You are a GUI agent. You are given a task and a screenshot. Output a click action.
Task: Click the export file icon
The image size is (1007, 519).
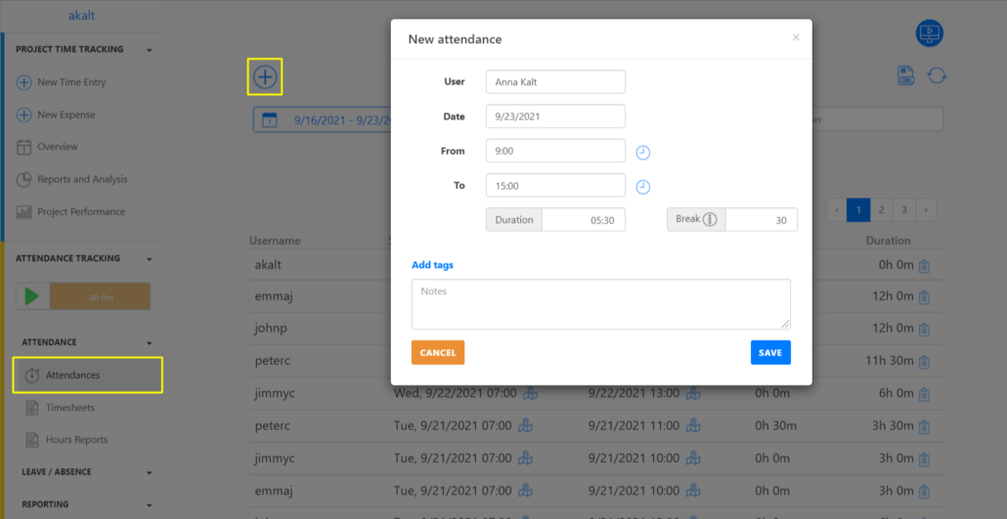click(x=906, y=76)
